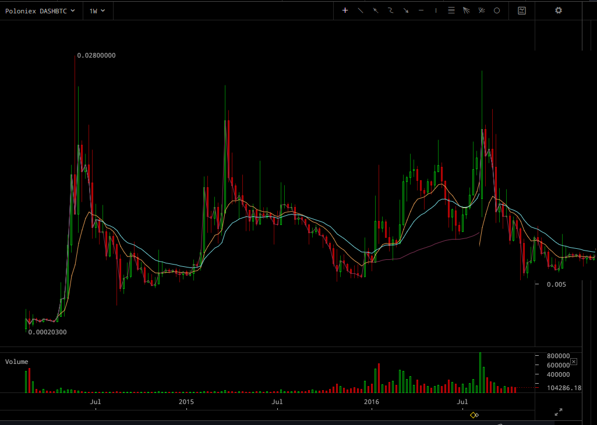Select the Fibonacci arcs tool
The width and height of the screenshot is (597, 425).
point(482,10)
